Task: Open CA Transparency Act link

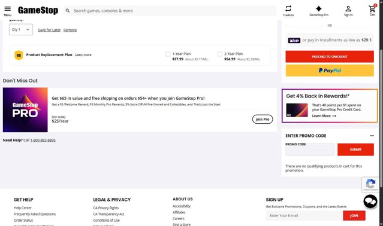Action: (x=108, y=214)
